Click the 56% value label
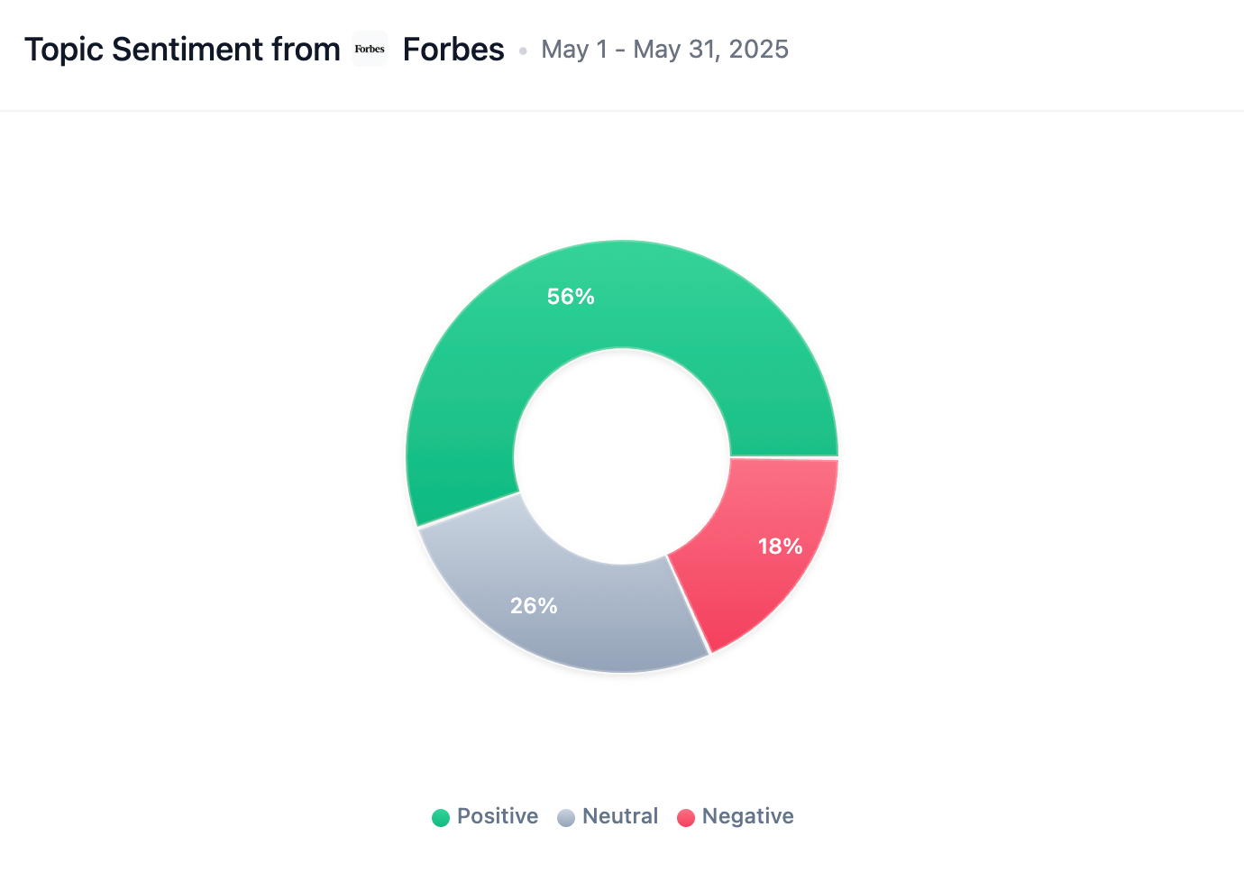1244x873 pixels. click(x=571, y=297)
